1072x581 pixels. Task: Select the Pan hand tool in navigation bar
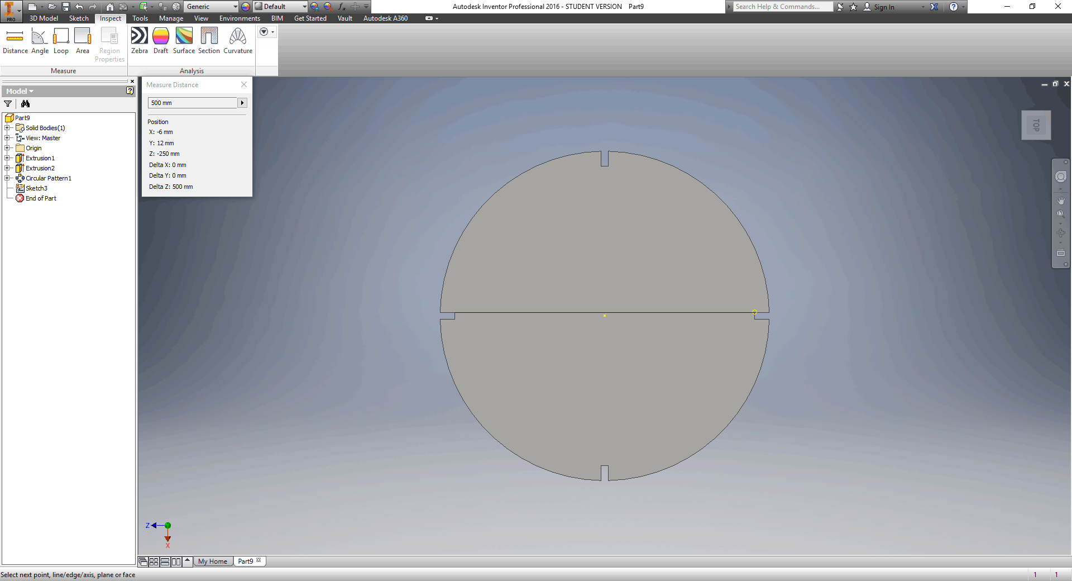pyautogui.click(x=1061, y=200)
